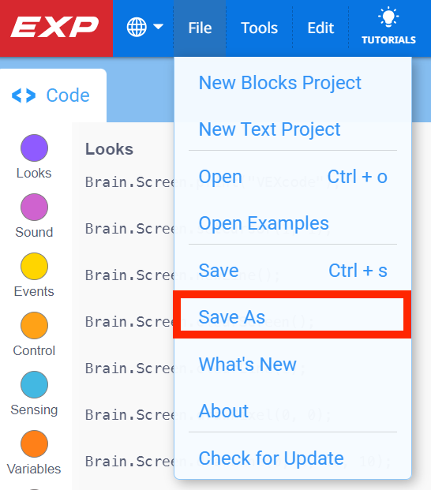431x490 pixels.
Task: Choose New Text Project
Action: tap(269, 129)
